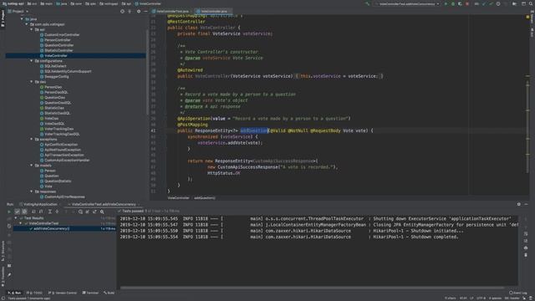
Task: Open project panel gear settings
Action: click(139, 11)
